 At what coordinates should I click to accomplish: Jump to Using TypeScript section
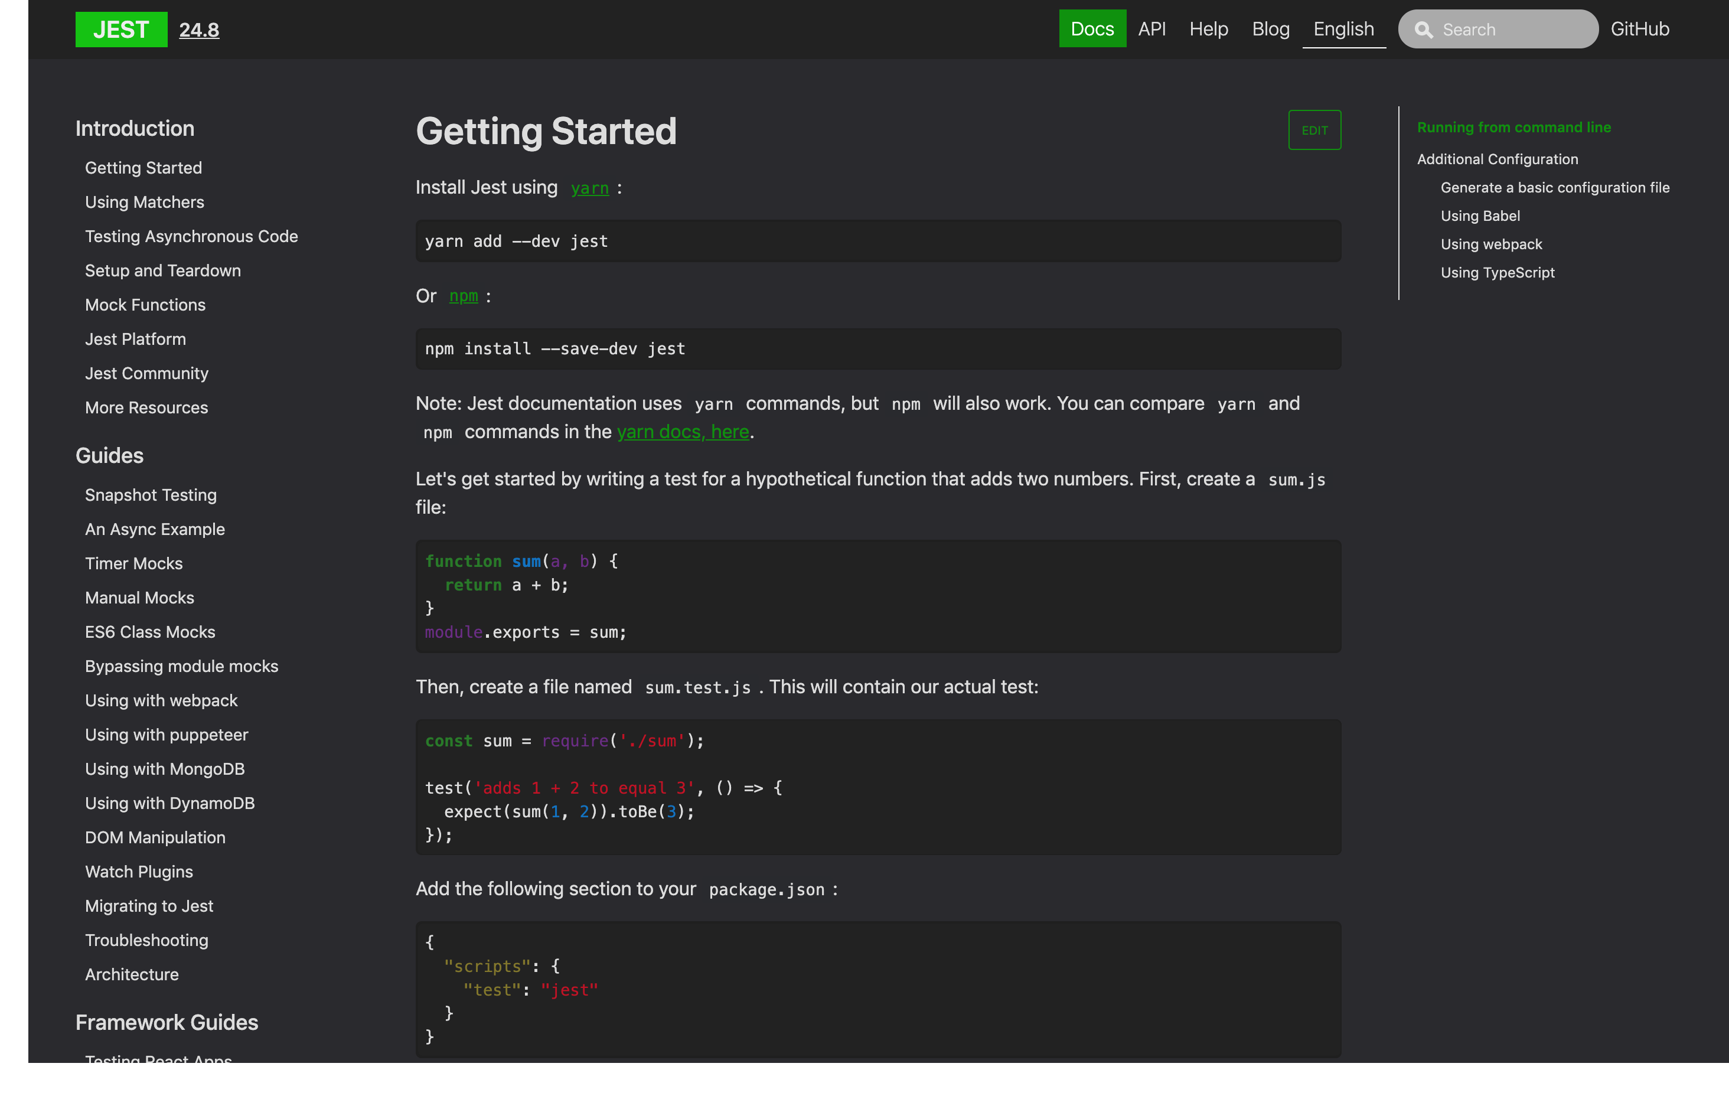tap(1497, 273)
